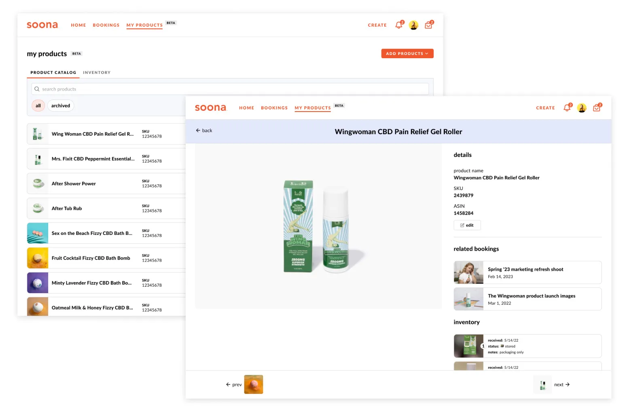Viewport: 627px width, 414px height.
Task: Select ASIN value 1458284
Action: pos(464,213)
